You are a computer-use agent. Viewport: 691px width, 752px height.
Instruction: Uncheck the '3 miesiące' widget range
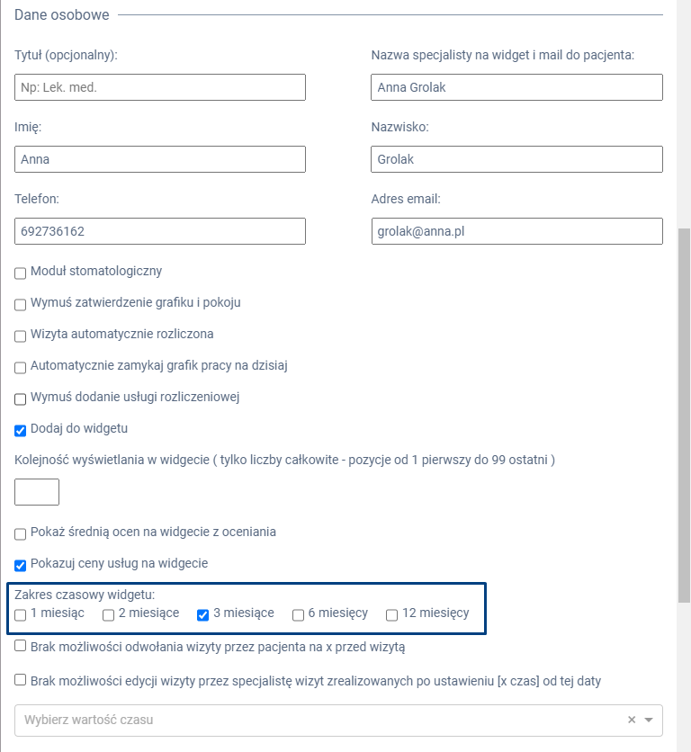coord(203,615)
